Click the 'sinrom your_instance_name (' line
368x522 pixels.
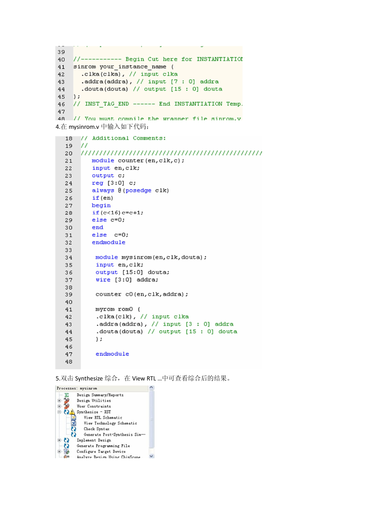point(123,67)
